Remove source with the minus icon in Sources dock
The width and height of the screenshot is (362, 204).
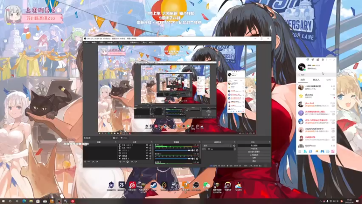[x=124, y=162]
